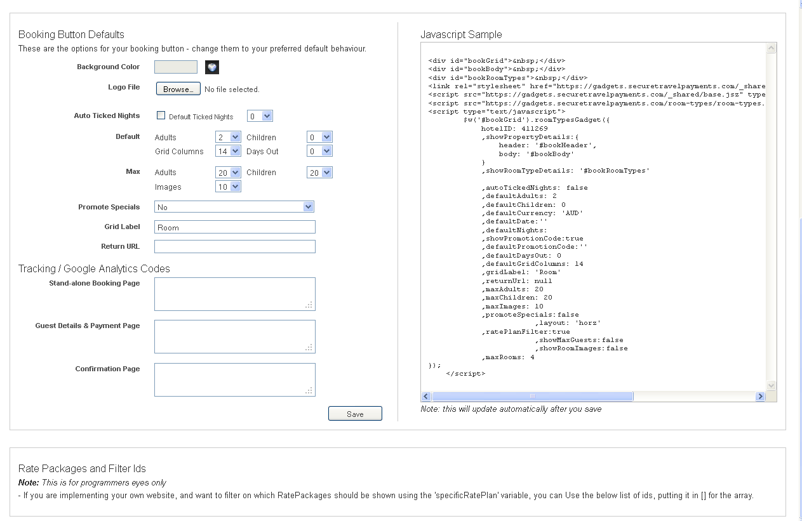802x521 pixels.
Task: Click the 'hotelID: 411269' code line
Action: (x=514, y=128)
